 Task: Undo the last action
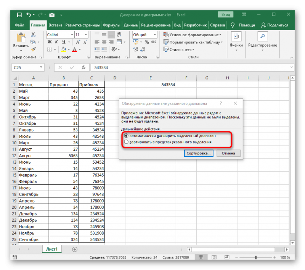[x=29, y=14]
